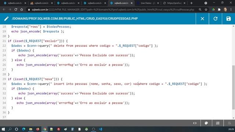The height and width of the screenshot is (132, 235).
Task: Close the file editor with X icon
Action: 202,19
